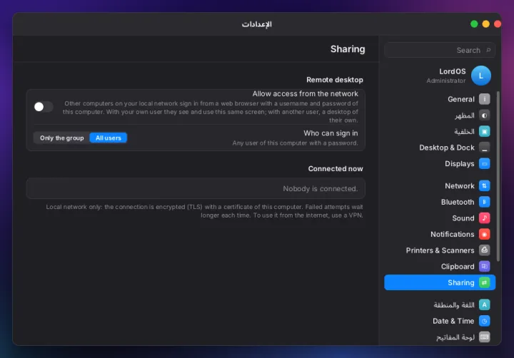Click the Date & Time clock icon
This screenshot has height=358, width=514.
pyautogui.click(x=484, y=321)
